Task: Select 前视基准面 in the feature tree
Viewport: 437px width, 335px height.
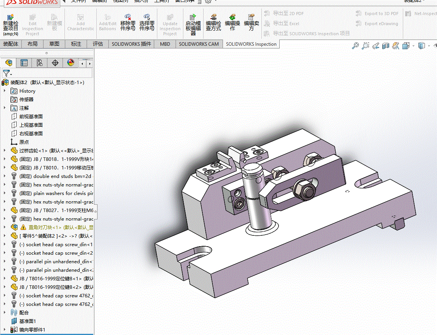Action: pyautogui.click(x=31, y=116)
